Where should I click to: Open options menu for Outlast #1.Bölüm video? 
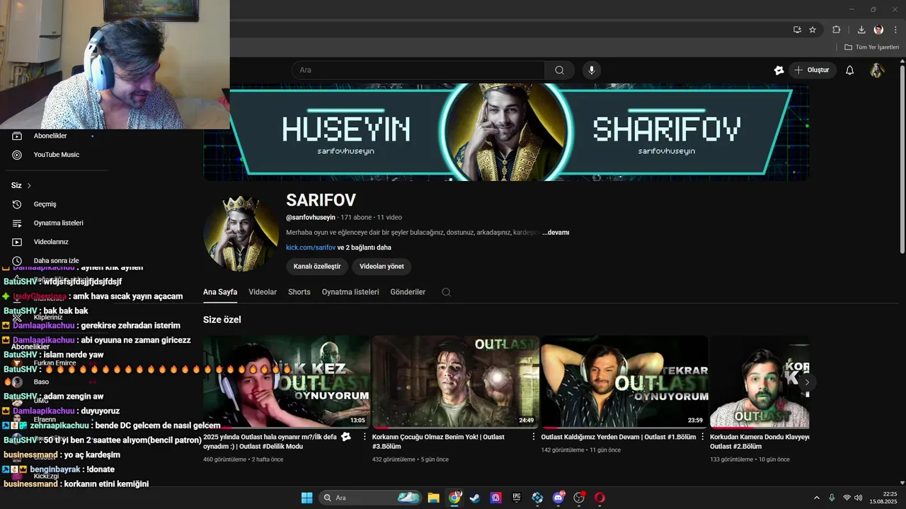click(x=703, y=437)
